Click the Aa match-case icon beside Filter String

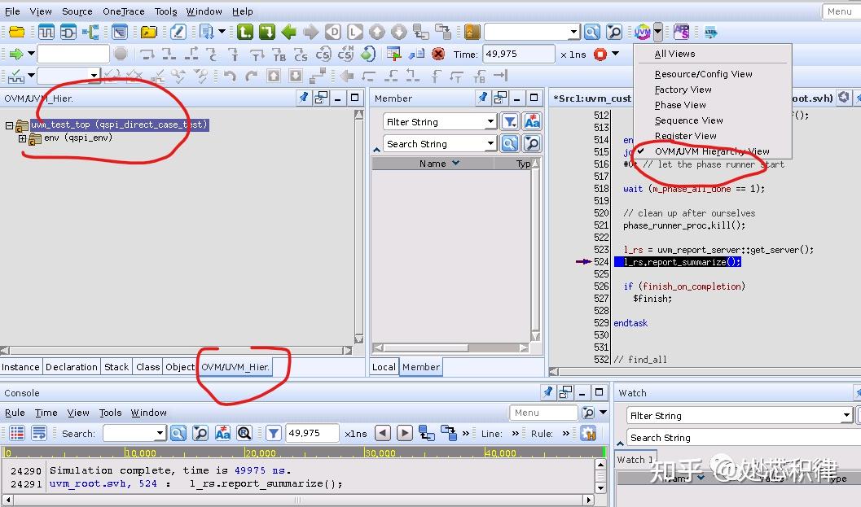(532, 122)
